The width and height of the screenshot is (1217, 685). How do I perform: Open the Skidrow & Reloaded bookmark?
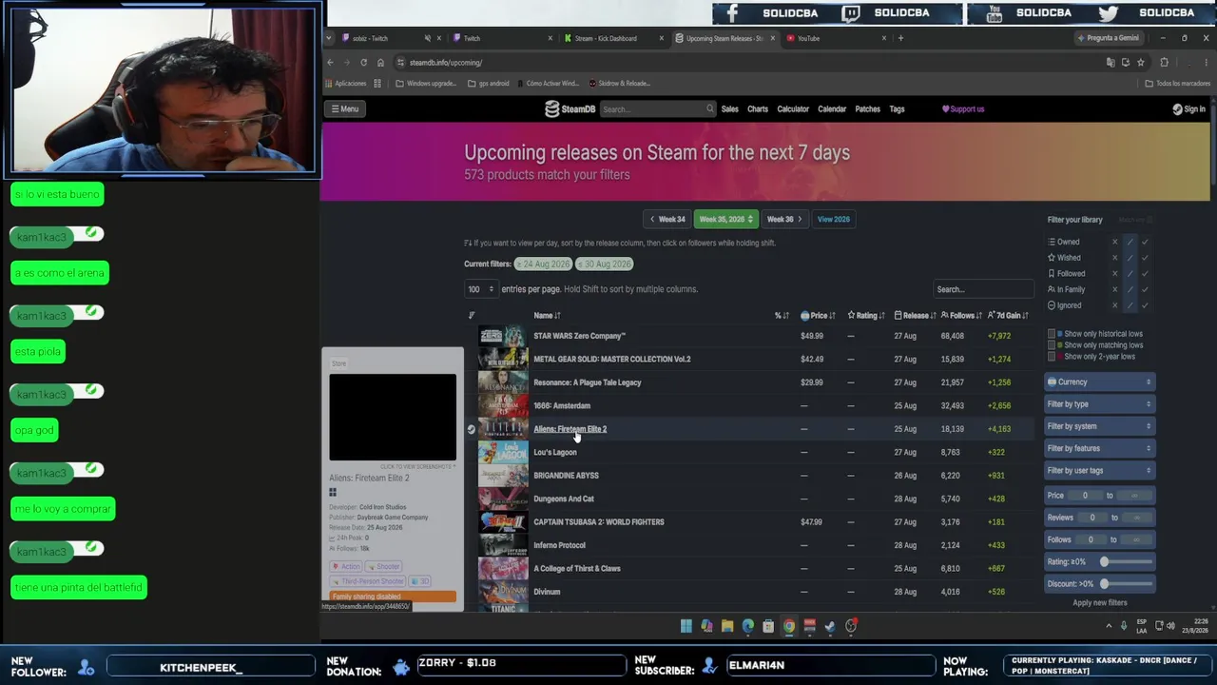[620, 84]
